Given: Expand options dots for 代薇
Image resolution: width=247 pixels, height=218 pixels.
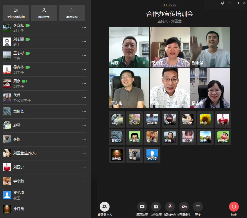Looking at the screenshot, I should (84, 97).
